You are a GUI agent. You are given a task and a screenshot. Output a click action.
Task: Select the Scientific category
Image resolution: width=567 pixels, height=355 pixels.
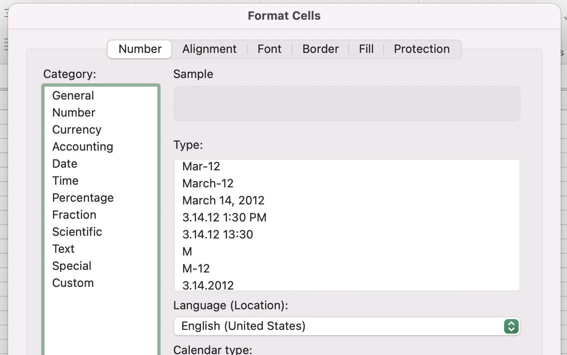(x=77, y=232)
